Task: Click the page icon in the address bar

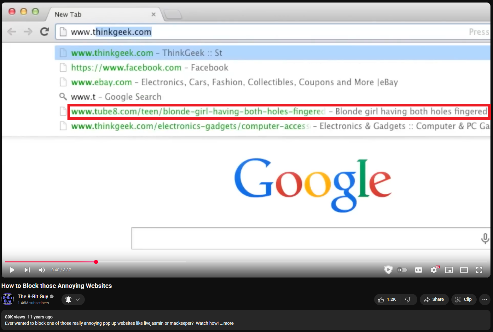Action: (x=63, y=32)
